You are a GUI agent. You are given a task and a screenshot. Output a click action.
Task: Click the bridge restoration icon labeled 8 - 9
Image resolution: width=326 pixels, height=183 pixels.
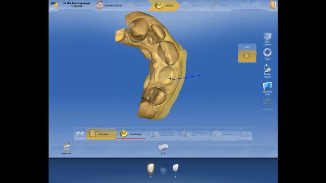163,149
